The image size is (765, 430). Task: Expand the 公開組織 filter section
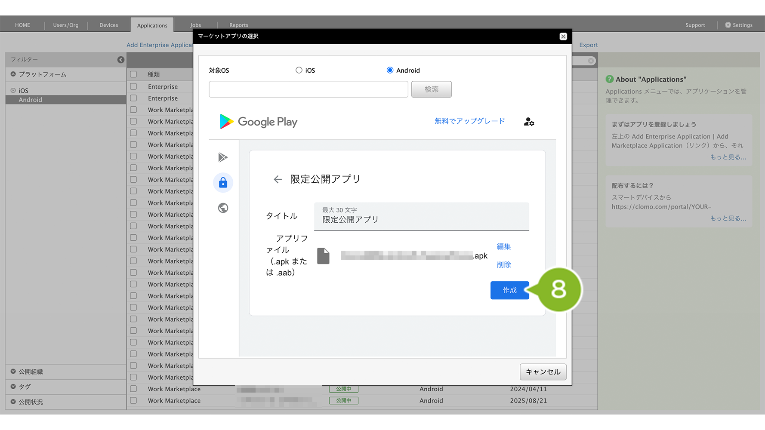[13, 372]
